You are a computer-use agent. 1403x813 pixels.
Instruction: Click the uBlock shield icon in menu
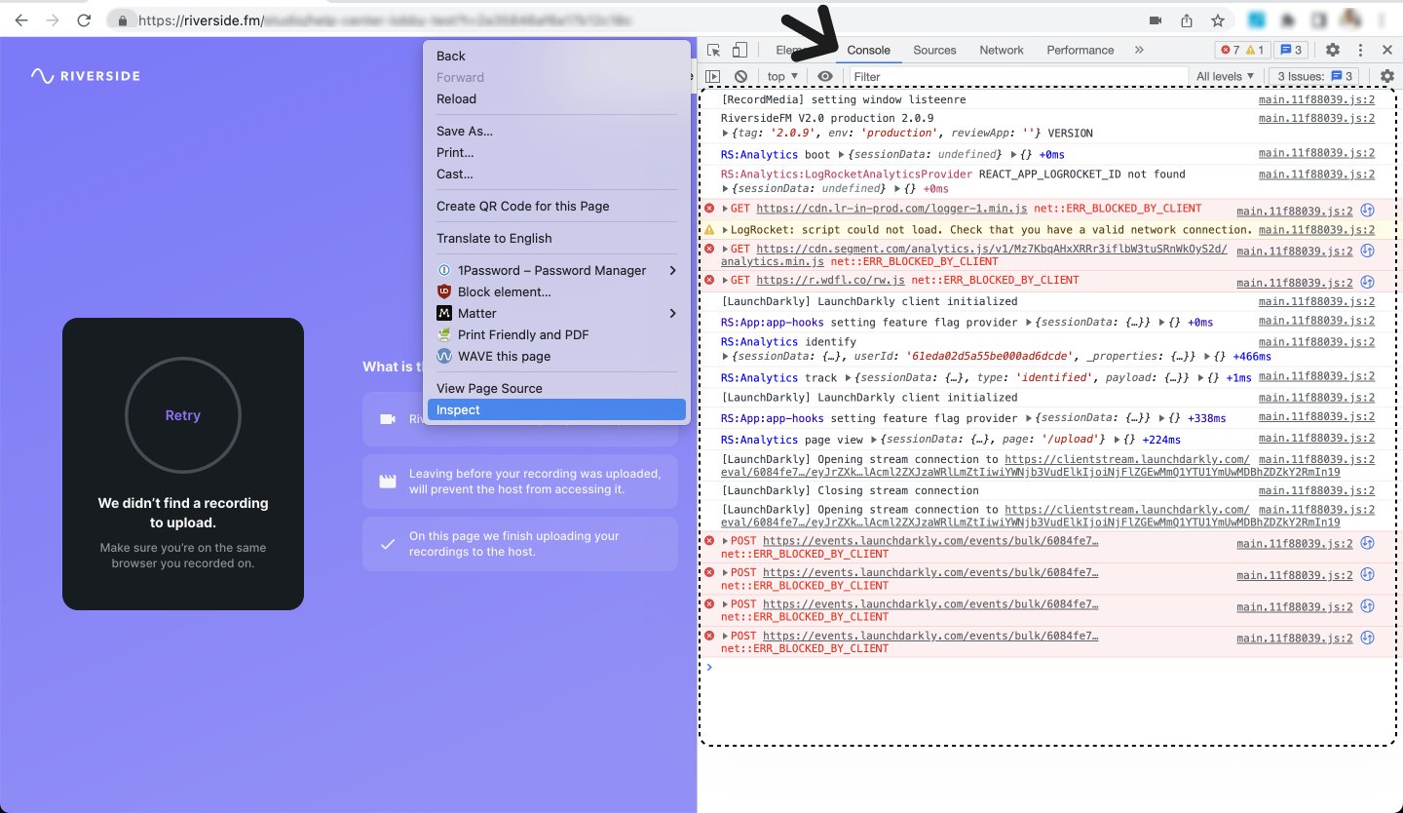click(x=444, y=291)
